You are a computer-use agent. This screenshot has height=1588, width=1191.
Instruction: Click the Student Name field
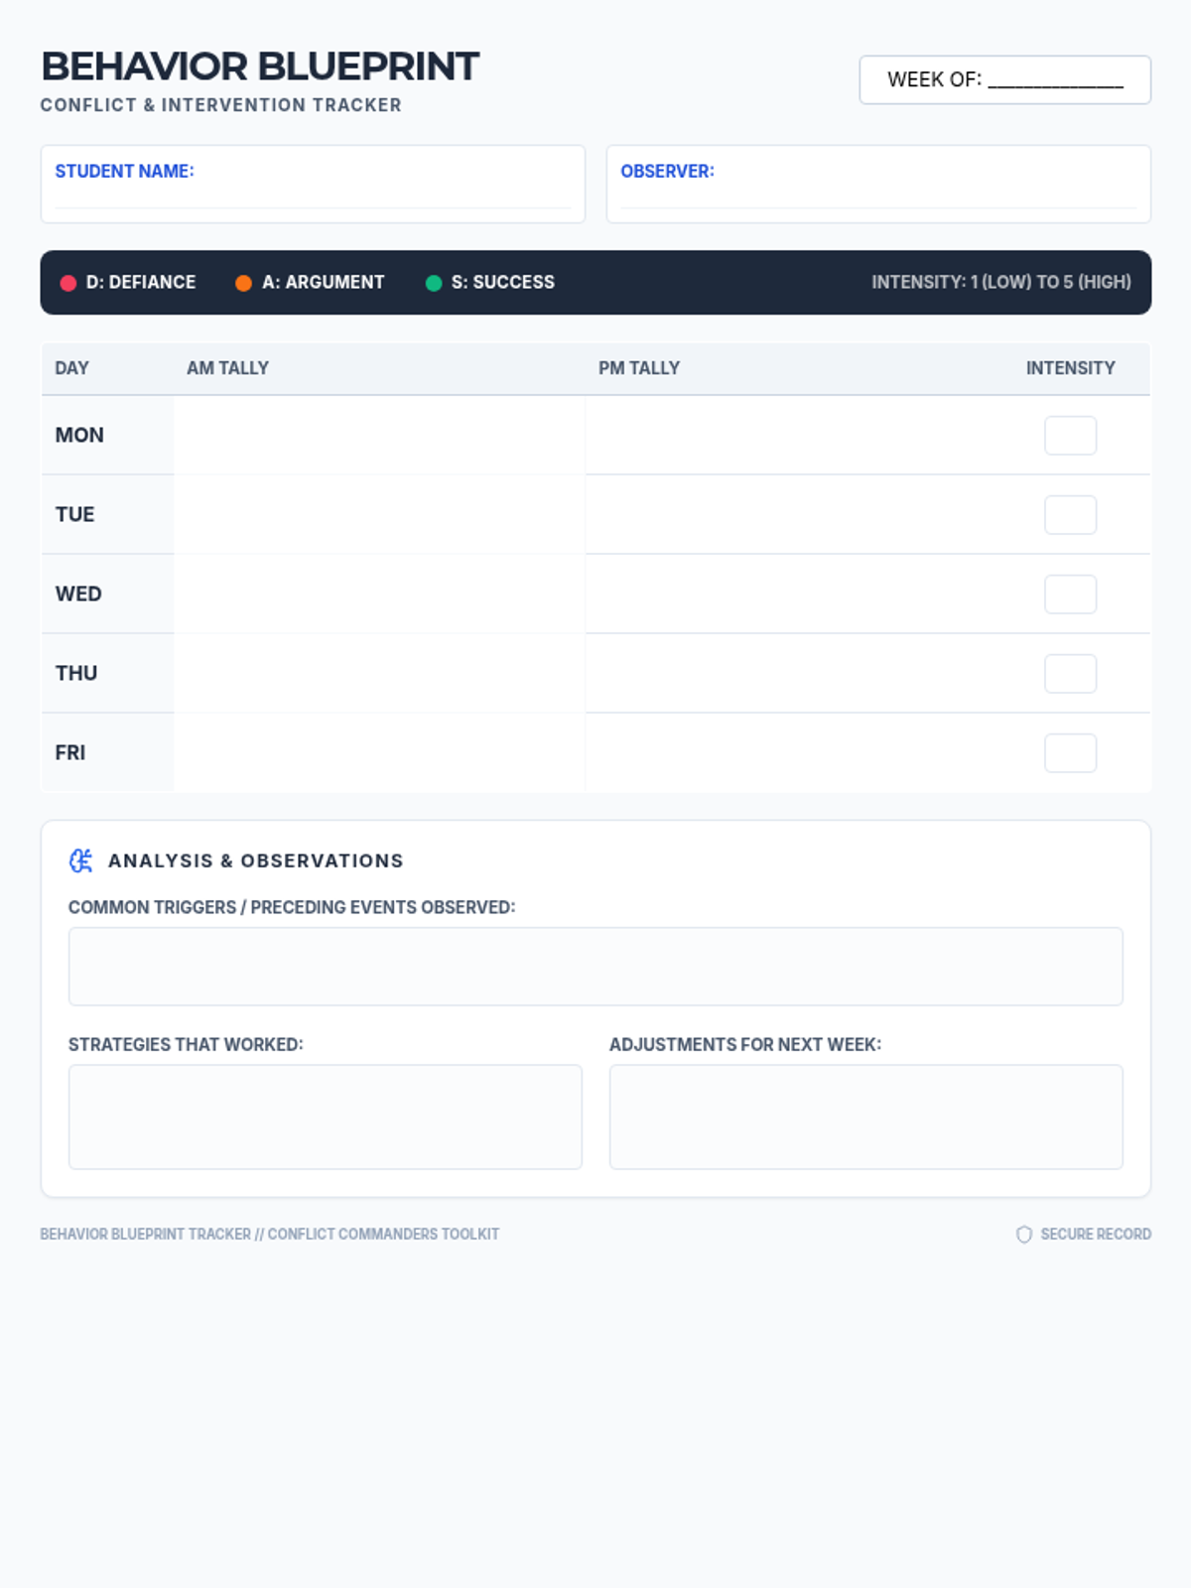(x=313, y=195)
